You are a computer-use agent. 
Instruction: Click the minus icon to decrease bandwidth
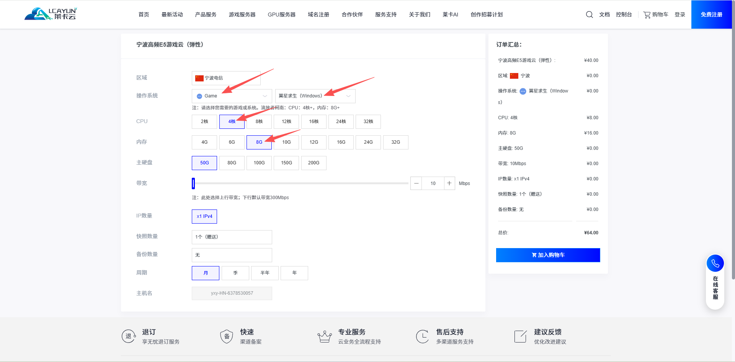tap(416, 183)
